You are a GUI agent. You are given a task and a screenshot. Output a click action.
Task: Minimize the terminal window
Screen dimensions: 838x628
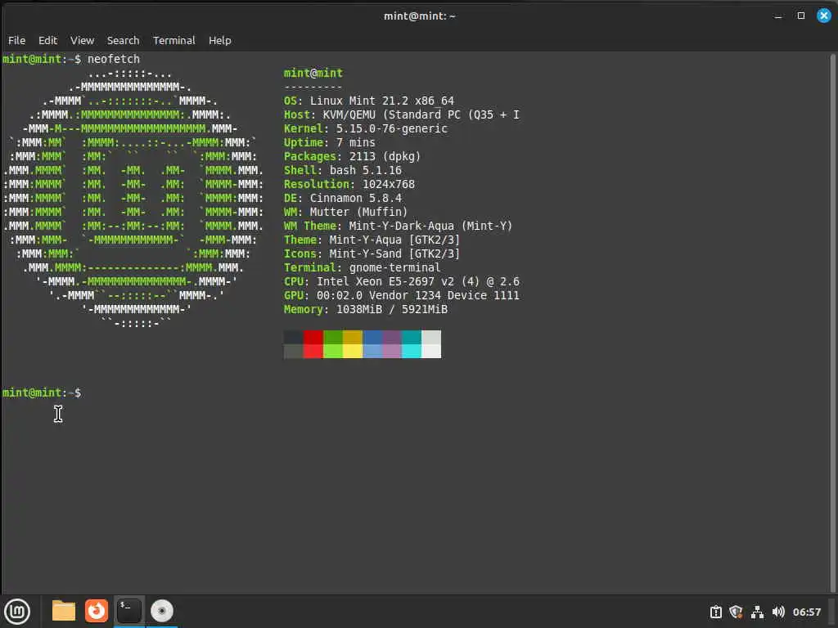coord(778,16)
